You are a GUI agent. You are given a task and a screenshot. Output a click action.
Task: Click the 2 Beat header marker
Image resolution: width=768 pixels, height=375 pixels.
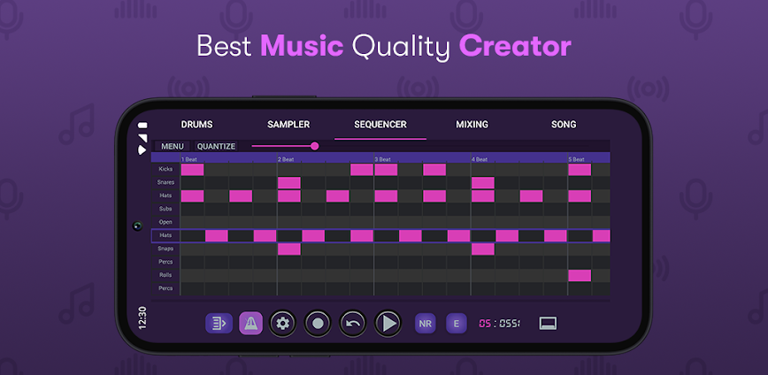tap(286, 159)
